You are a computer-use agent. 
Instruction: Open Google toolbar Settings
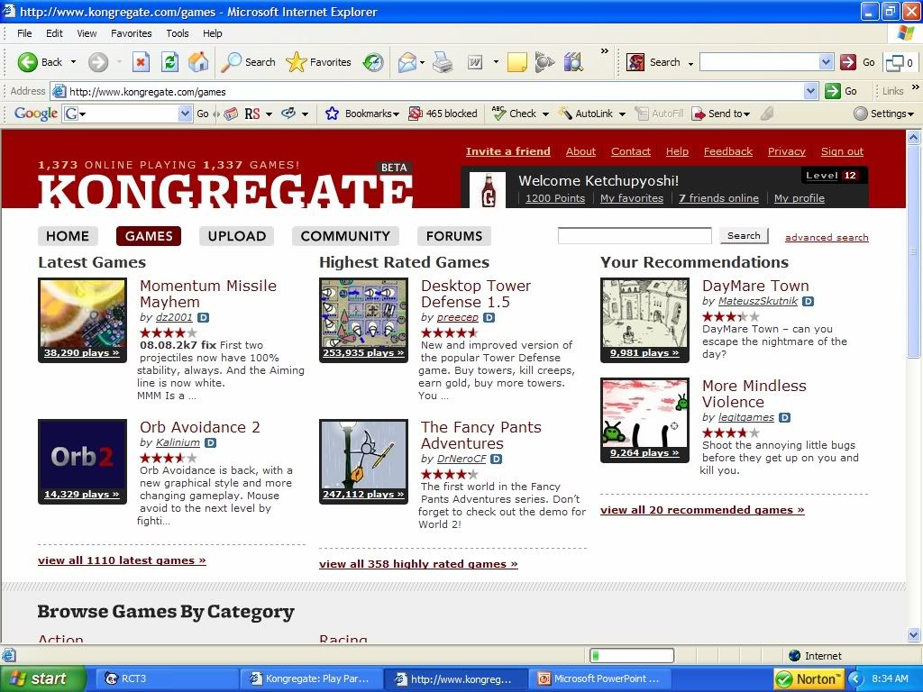tap(883, 114)
